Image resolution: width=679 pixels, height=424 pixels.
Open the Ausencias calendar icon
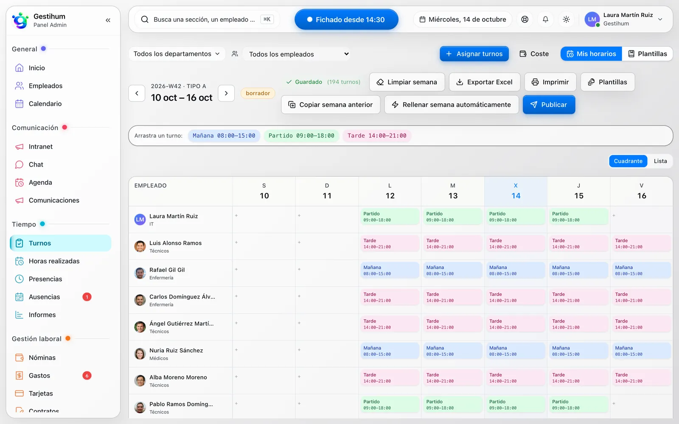pyautogui.click(x=20, y=297)
